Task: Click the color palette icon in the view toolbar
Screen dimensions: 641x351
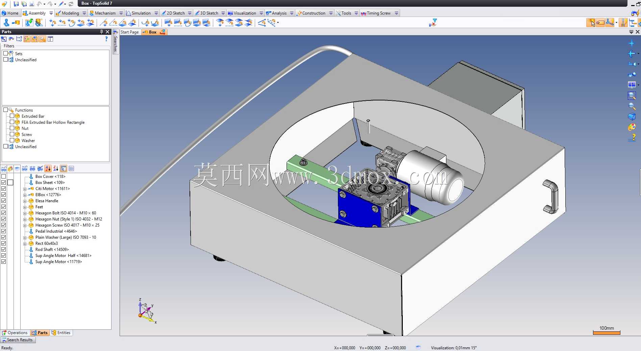Action: (x=632, y=127)
